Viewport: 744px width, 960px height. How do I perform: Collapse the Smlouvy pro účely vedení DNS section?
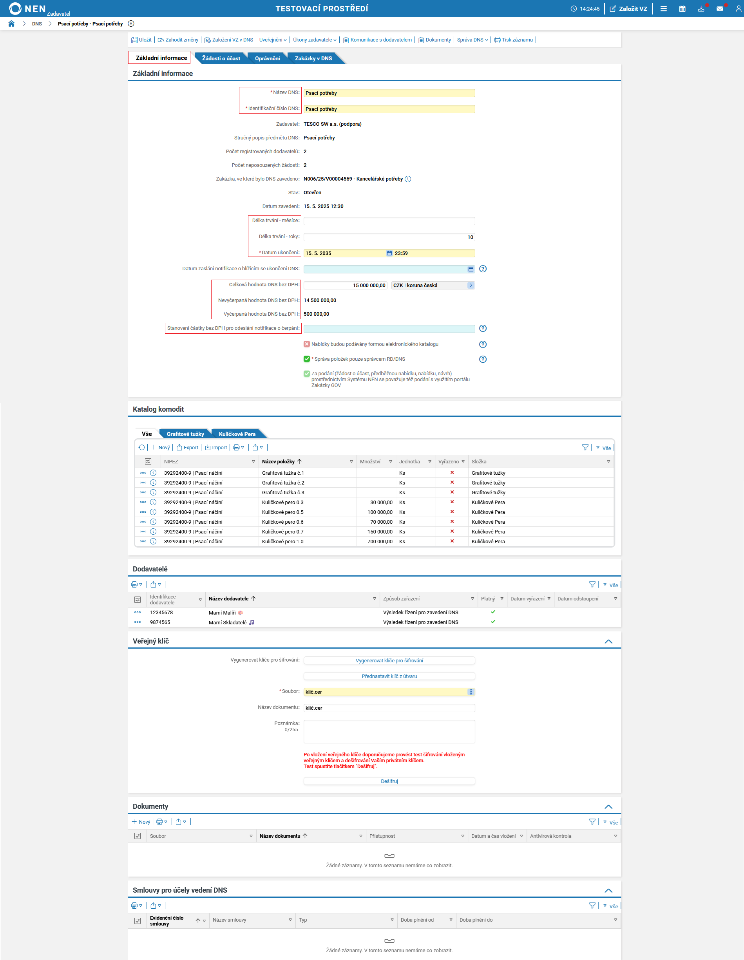[608, 891]
